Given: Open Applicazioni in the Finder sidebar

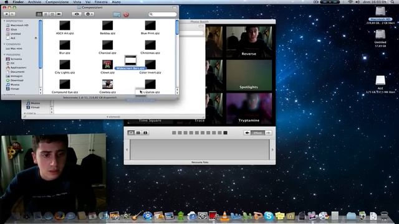Looking at the screenshot, I should tap(18, 68).
